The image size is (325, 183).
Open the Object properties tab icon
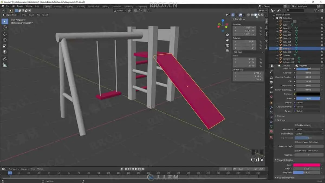point(271,103)
